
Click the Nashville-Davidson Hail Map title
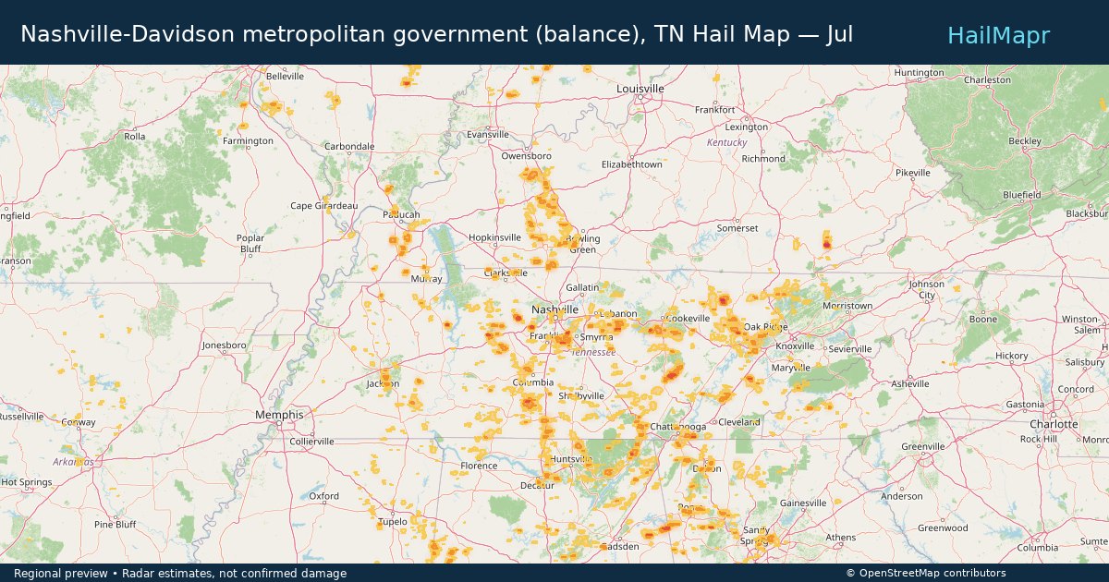(436, 35)
